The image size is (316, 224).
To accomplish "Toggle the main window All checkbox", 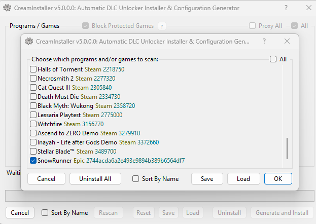I will (294, 26).
